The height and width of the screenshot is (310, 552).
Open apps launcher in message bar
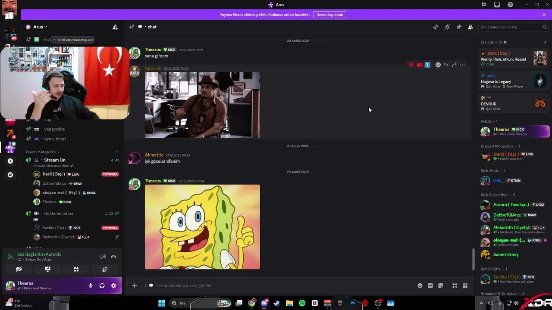(455, 285)
